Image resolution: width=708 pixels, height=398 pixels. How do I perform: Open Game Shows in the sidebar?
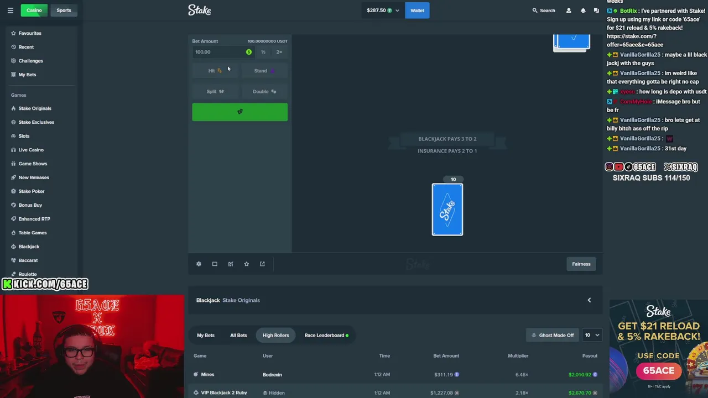[x=33, y=164]
